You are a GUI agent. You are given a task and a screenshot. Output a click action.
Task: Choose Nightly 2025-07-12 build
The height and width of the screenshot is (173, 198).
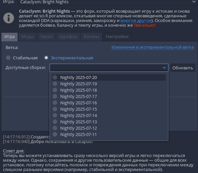(x=109, y=128)
